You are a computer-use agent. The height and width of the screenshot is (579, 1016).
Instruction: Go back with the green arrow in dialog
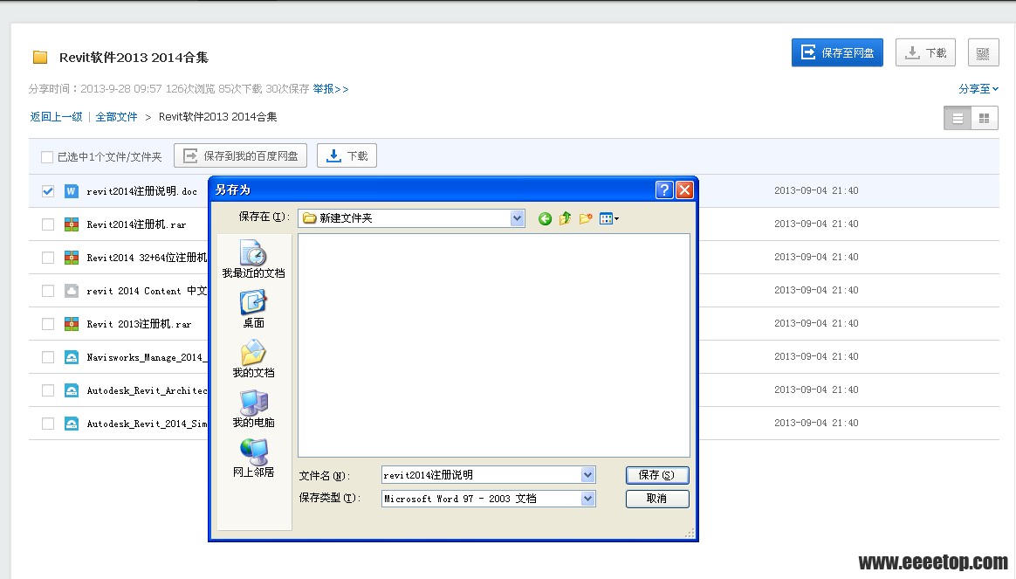coord(545,218)
